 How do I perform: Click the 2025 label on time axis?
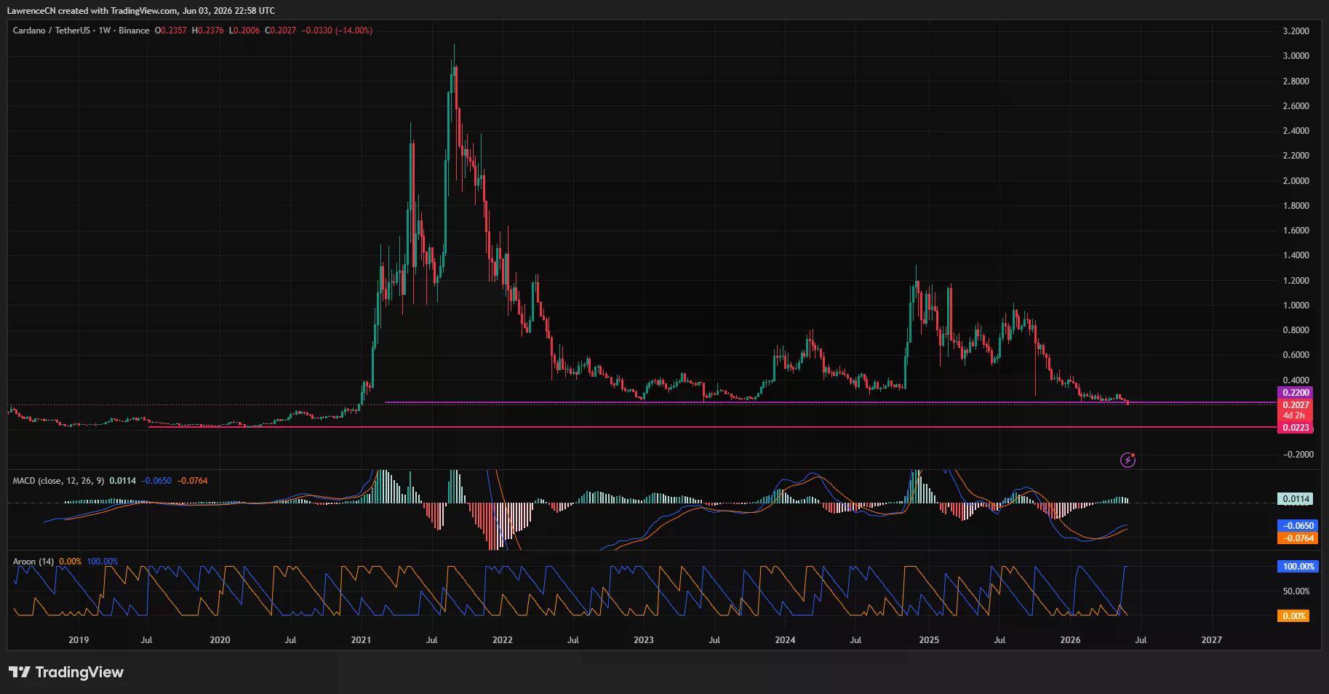[929, 640]
